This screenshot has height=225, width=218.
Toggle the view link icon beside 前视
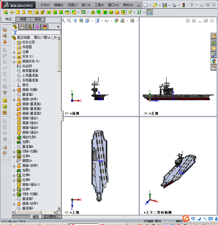pyautogui.click(x=67, y=113)
